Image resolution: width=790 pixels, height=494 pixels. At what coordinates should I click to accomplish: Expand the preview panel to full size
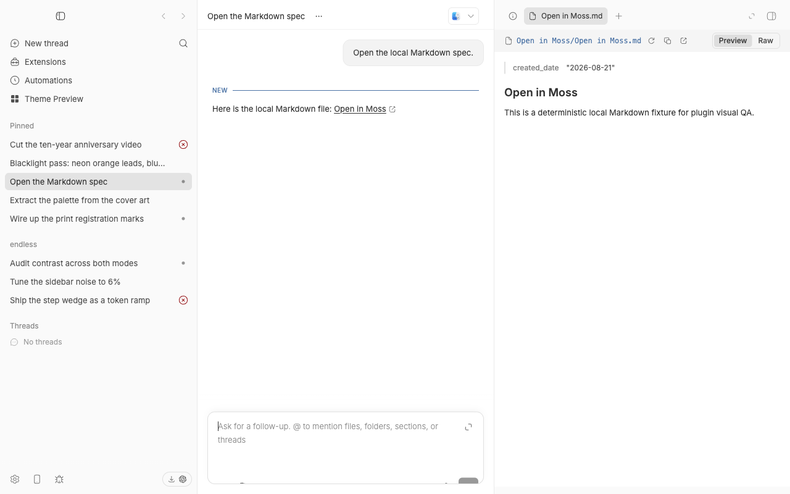point(752,16)
